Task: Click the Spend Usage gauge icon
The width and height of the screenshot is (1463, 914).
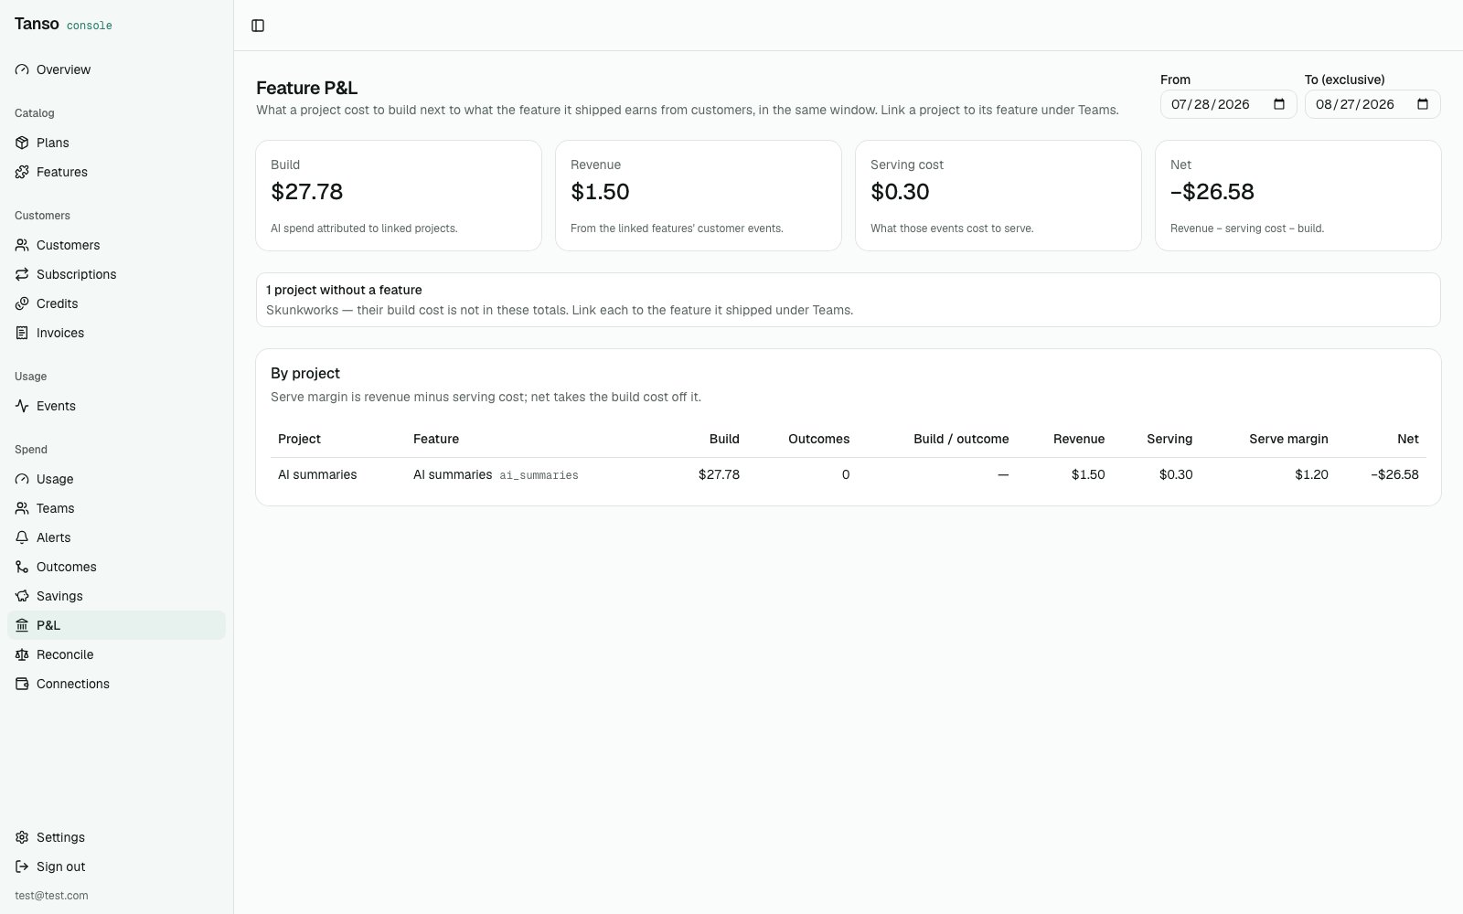Action: 22,479
